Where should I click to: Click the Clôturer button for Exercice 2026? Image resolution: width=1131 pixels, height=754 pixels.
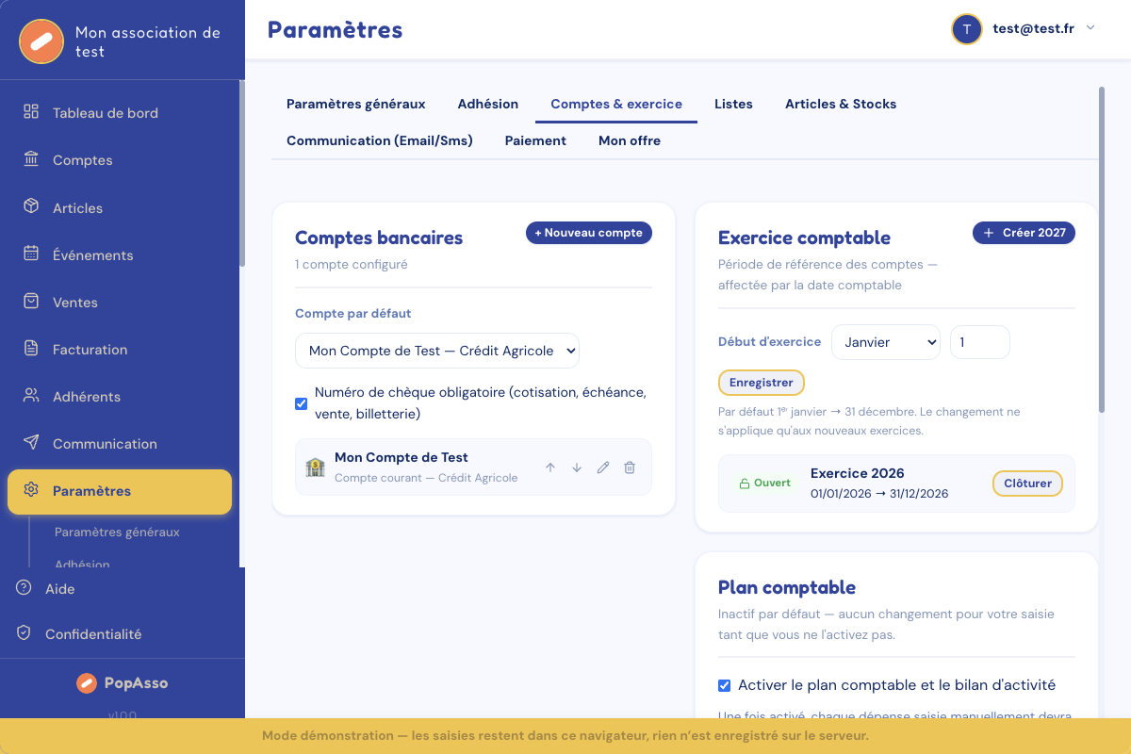click(1027, 483)
